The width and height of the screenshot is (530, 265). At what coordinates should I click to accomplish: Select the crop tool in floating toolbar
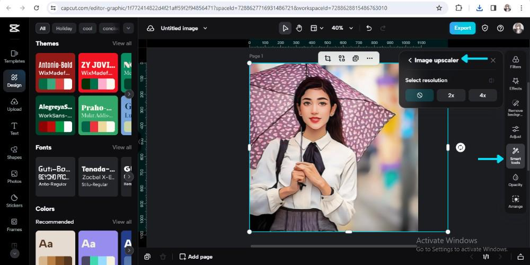pos(328,58)
